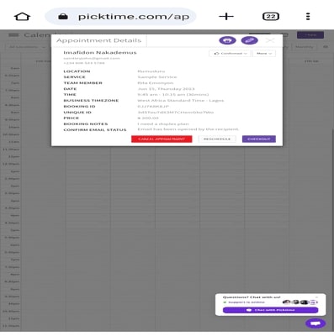This screenshot has width=334, height=336.
Task: Click the Reschedule button
Action: click(x=217, y=139)
